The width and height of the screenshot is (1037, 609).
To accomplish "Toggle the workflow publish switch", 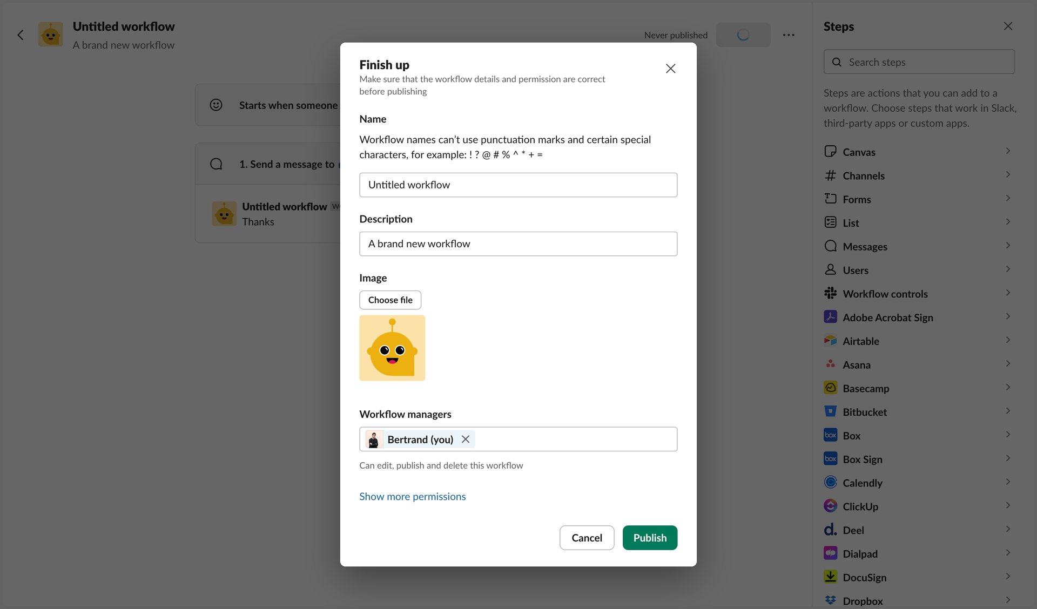I will (x=743, y=35).
